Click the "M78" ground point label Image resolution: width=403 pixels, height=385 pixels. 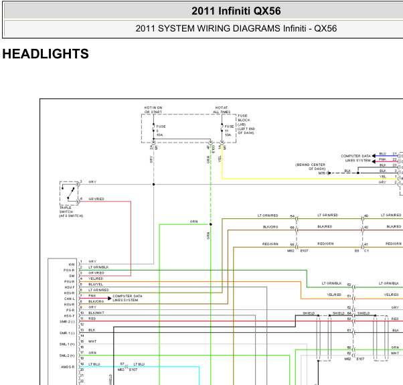coord(321,173)
